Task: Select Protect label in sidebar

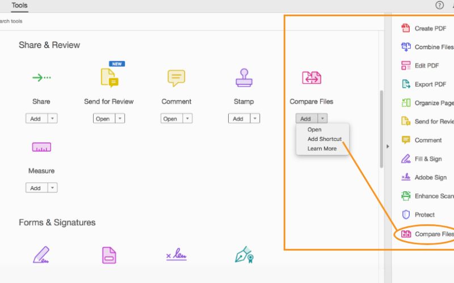Action: pos(424,215)
